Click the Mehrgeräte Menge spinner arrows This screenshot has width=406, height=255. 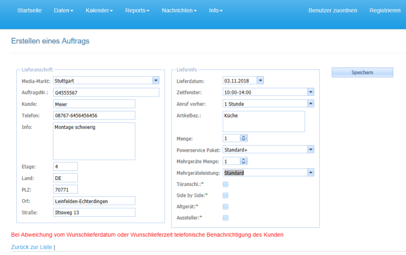coord(244,161)
